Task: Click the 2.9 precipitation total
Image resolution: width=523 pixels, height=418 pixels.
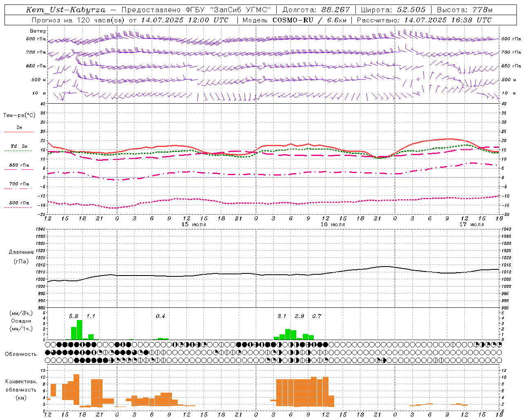Action: 299,316
